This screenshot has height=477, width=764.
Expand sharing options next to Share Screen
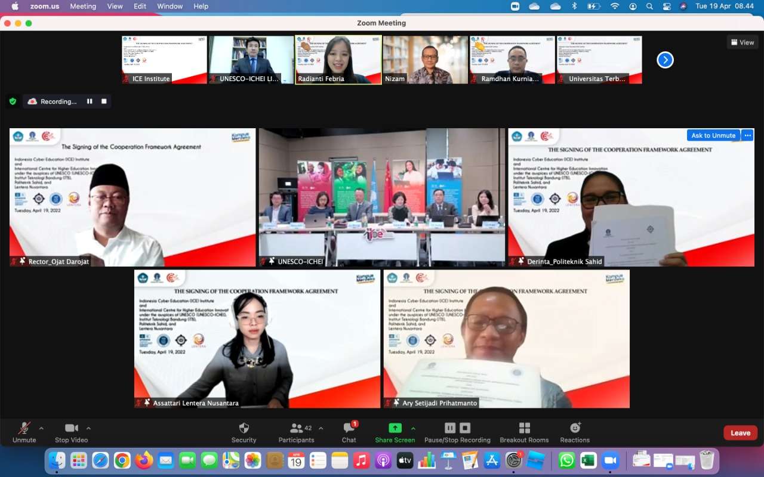tap(413, 428)
